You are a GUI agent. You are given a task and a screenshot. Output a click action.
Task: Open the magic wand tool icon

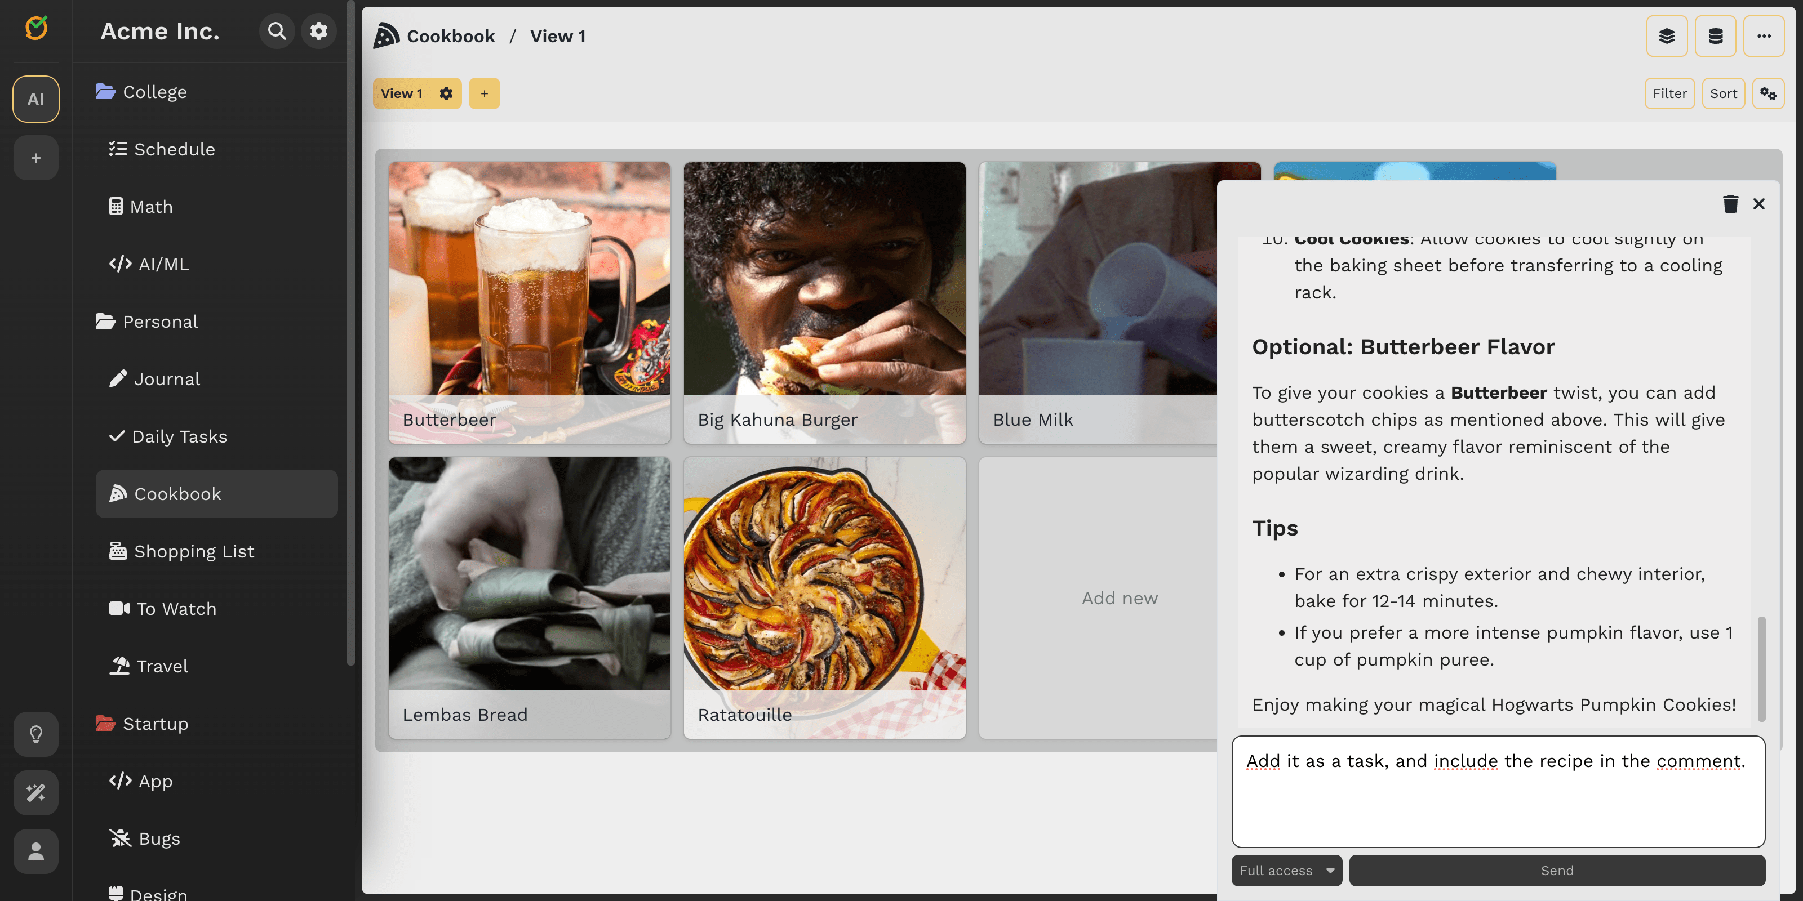35,792
